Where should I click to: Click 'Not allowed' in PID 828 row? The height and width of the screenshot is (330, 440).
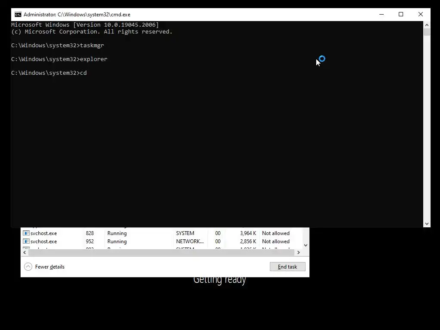(x=275, y=233)
